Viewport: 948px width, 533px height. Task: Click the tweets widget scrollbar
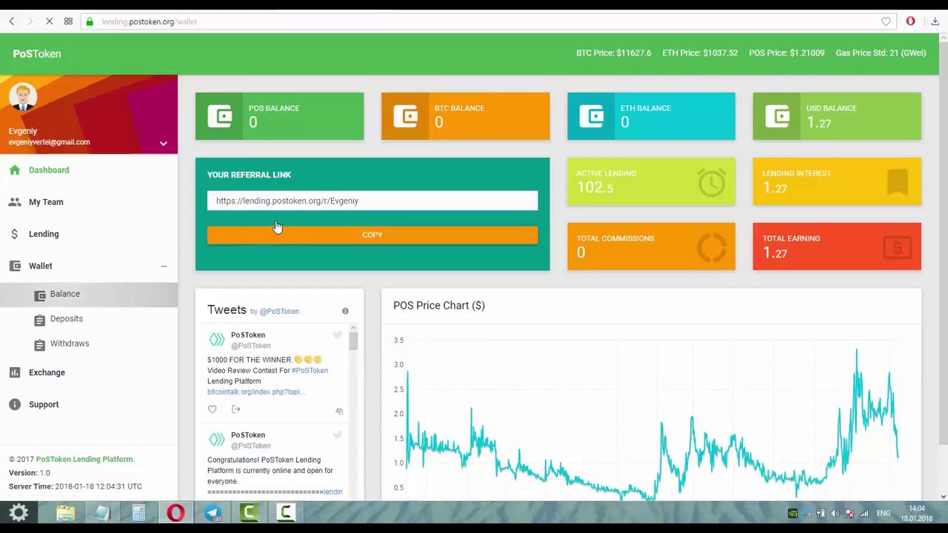[x=353, y=341]
